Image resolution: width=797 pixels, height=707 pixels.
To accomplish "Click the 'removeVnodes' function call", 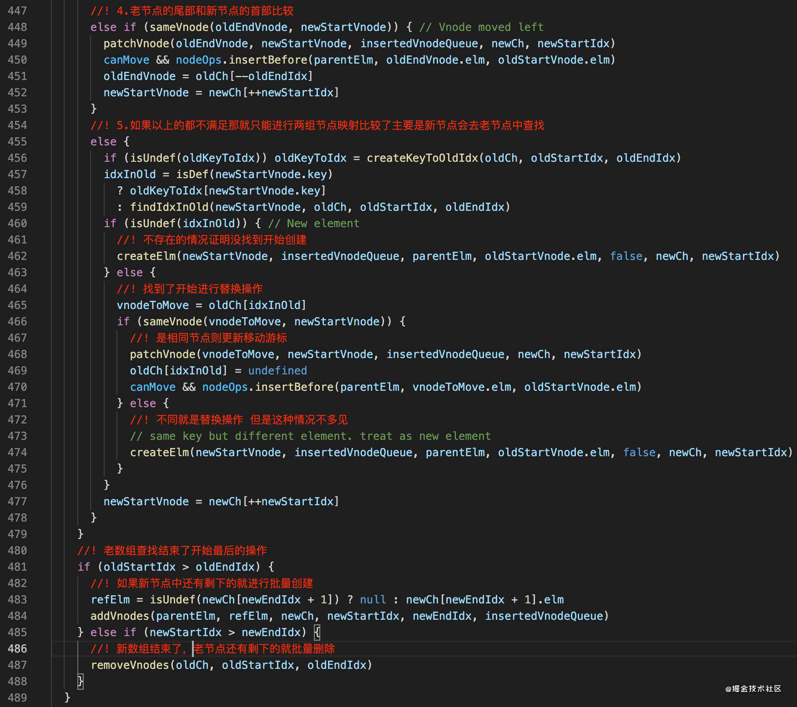I will [x=130, y=665].
